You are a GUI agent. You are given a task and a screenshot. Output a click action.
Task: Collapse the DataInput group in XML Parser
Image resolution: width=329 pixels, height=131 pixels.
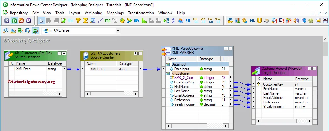(x=168, y=64)
